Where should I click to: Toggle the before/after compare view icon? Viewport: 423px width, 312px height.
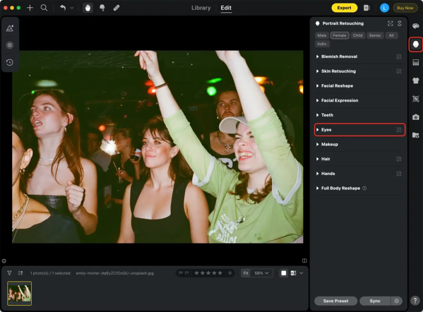[x=293, y=273]
